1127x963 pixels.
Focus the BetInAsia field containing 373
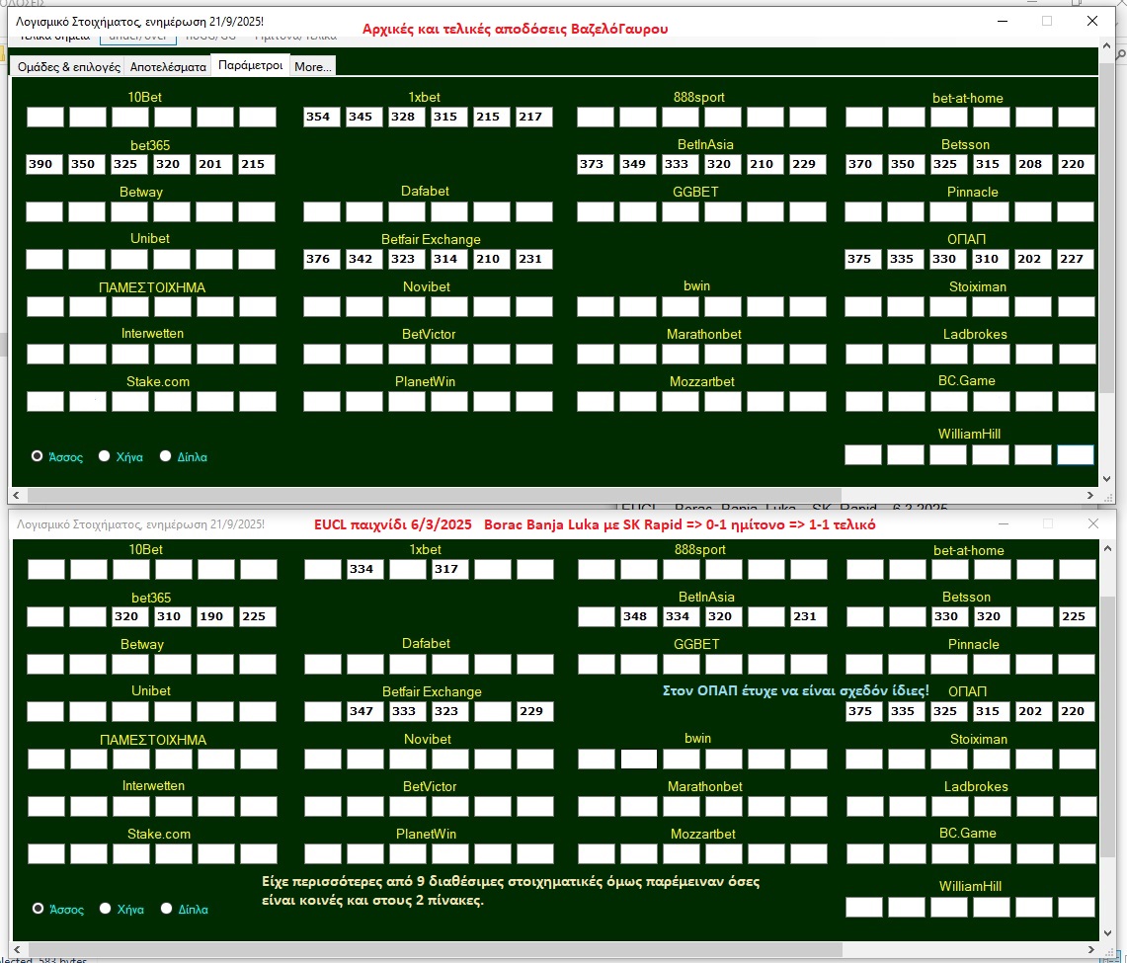pyautogui.click(x=596, y=164)
